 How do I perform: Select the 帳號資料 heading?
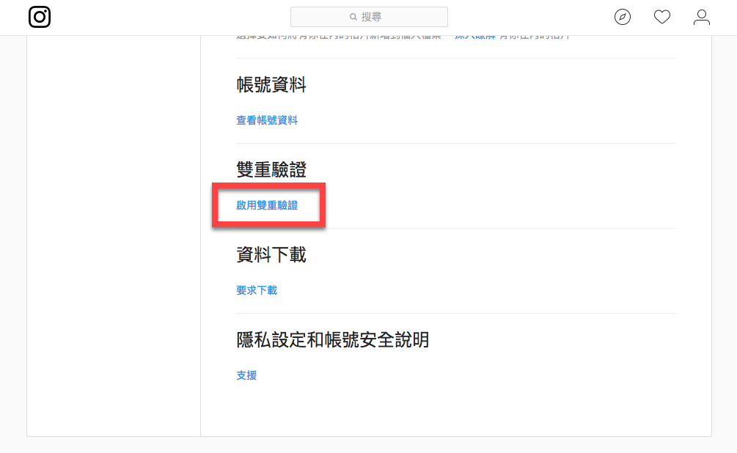click(x=271, y=85)
